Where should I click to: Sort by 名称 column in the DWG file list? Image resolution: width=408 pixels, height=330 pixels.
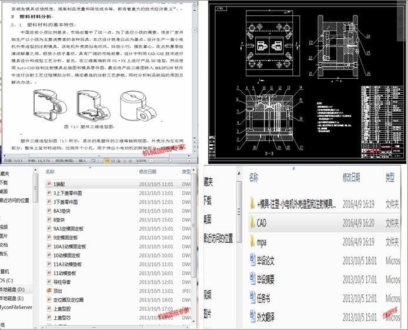coord(50,172)
